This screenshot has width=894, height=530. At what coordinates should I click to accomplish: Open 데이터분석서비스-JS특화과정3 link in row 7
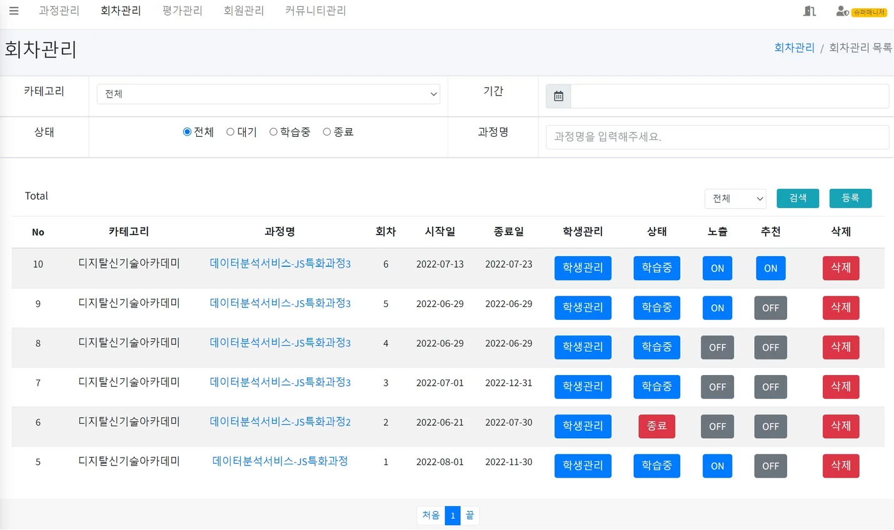click(280, 382)
